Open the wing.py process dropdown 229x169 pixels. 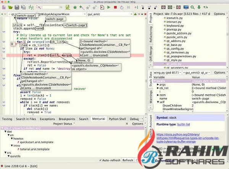pyautogui.click(x=168, y=73)
